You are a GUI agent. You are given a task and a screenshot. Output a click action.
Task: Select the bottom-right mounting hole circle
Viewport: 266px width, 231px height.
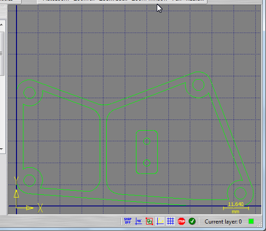pos(240,193)
